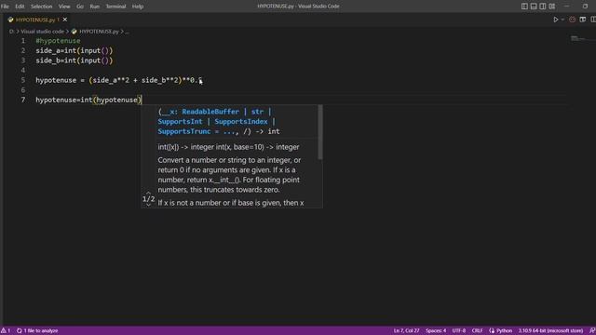Viewport: 596px width, 335px height.
Task: Open run options dropdown beside play icon
Action: (x=562, y=20)
